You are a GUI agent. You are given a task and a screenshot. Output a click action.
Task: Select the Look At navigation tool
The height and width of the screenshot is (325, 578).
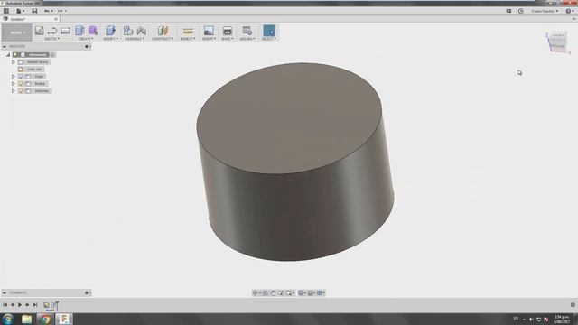tap(265, 292)
